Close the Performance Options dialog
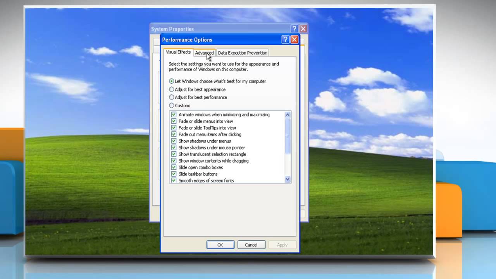Screen dimensions: 496x279 tap(294, 40)
